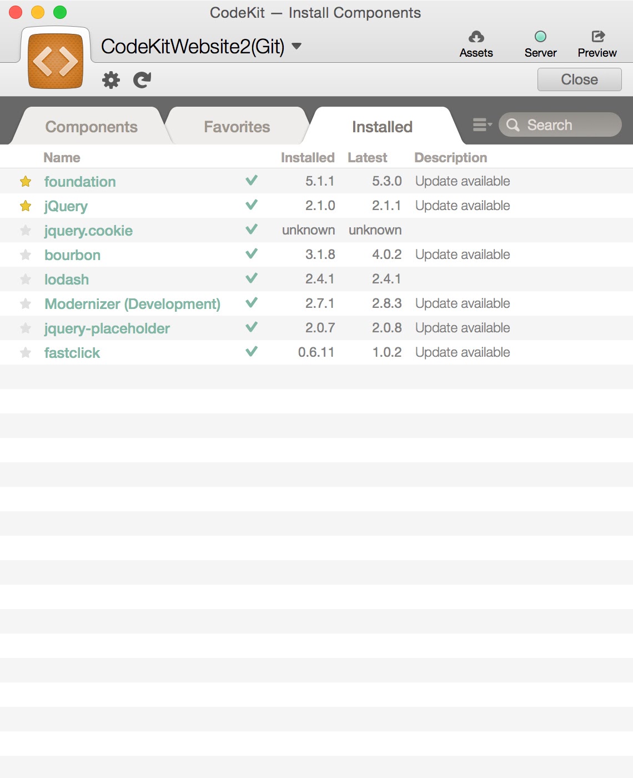Open the jquery-placeholder component link
633x778 pixels.
pyautogui.click(x=107, y=328)
